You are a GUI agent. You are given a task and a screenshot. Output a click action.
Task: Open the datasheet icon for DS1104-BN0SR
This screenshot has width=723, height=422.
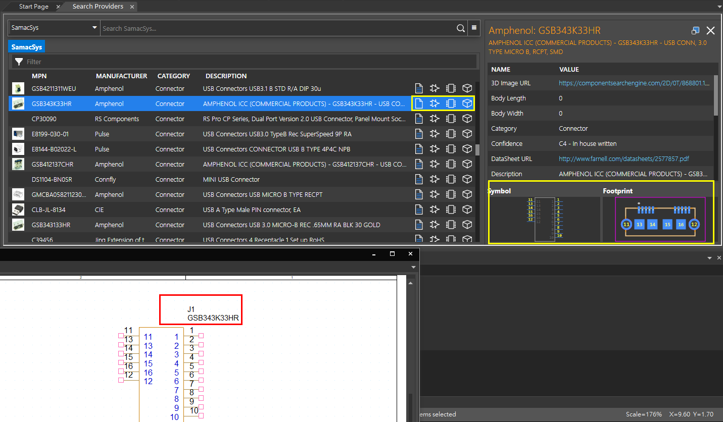[x=419, y=179]
